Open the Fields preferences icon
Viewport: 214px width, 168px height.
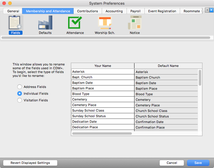[15, 23]
